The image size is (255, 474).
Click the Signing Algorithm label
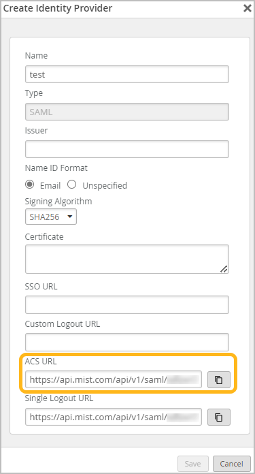click(58, 202)
